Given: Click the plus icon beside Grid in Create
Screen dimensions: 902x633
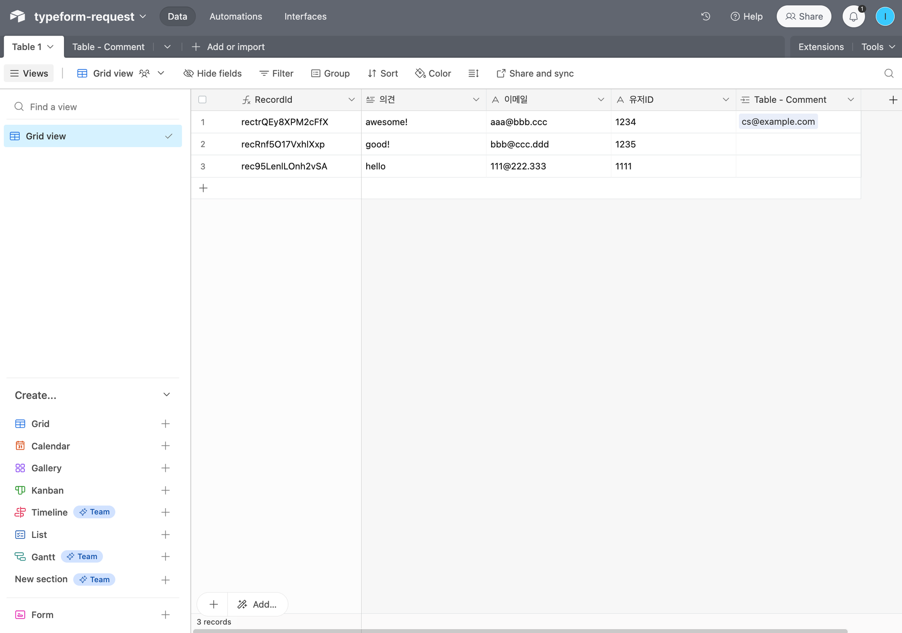Looking at the screenshot, I should (166, 424).
